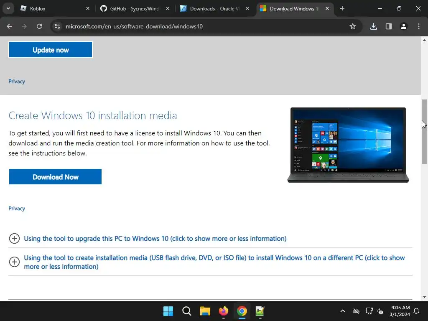The height and width of the screenshot is (321, 428).
Task: Click the muted volume tray icon
Action: 380,311
